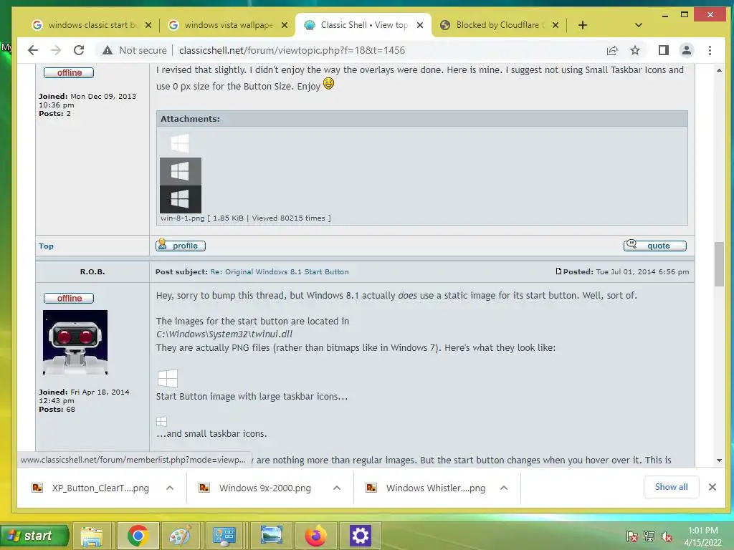Expand options for Windows 9x-2000.png download
This screenshot has height=550, width=734.
click(x=337, y=488)
